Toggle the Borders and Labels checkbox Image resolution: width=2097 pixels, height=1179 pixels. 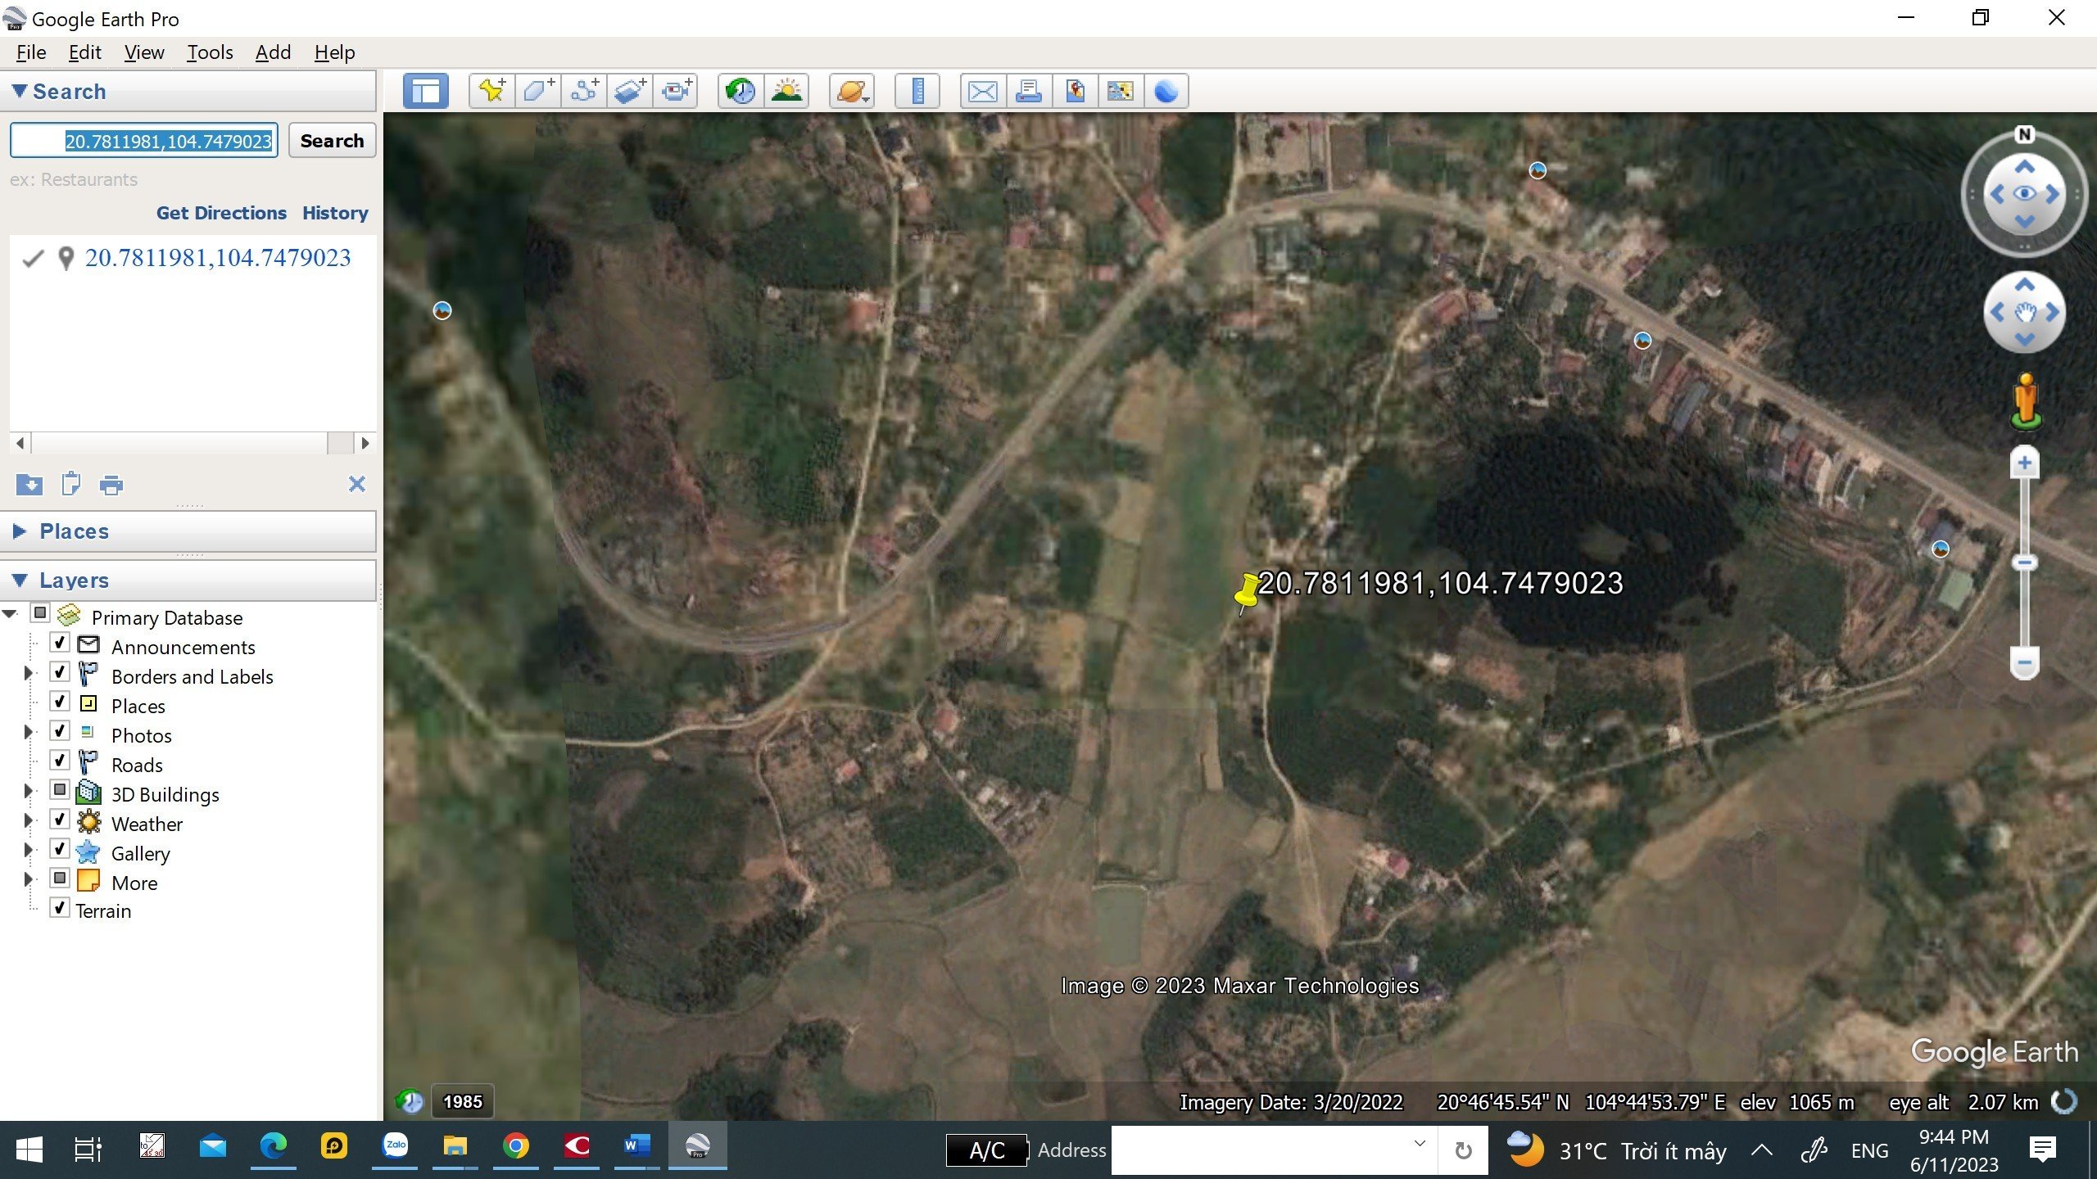pyautogui.click(x=59, y=672)
